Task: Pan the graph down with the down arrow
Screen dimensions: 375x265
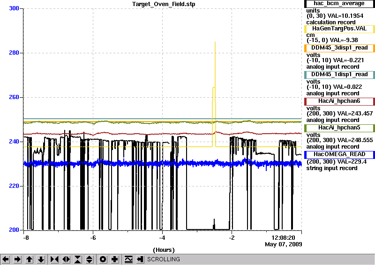Action: pos(41,259)
